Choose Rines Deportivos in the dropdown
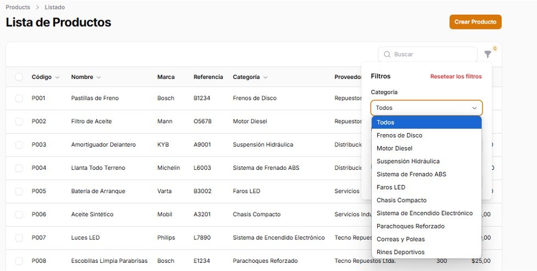Screen dimensions: 537x271 (x=400, y=252)
